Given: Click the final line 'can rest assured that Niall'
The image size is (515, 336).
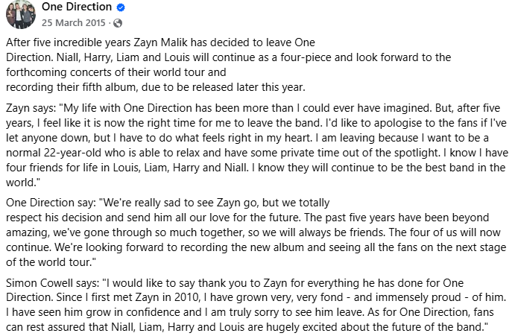Looking at the screenshot, I should [x=246, y=328].
